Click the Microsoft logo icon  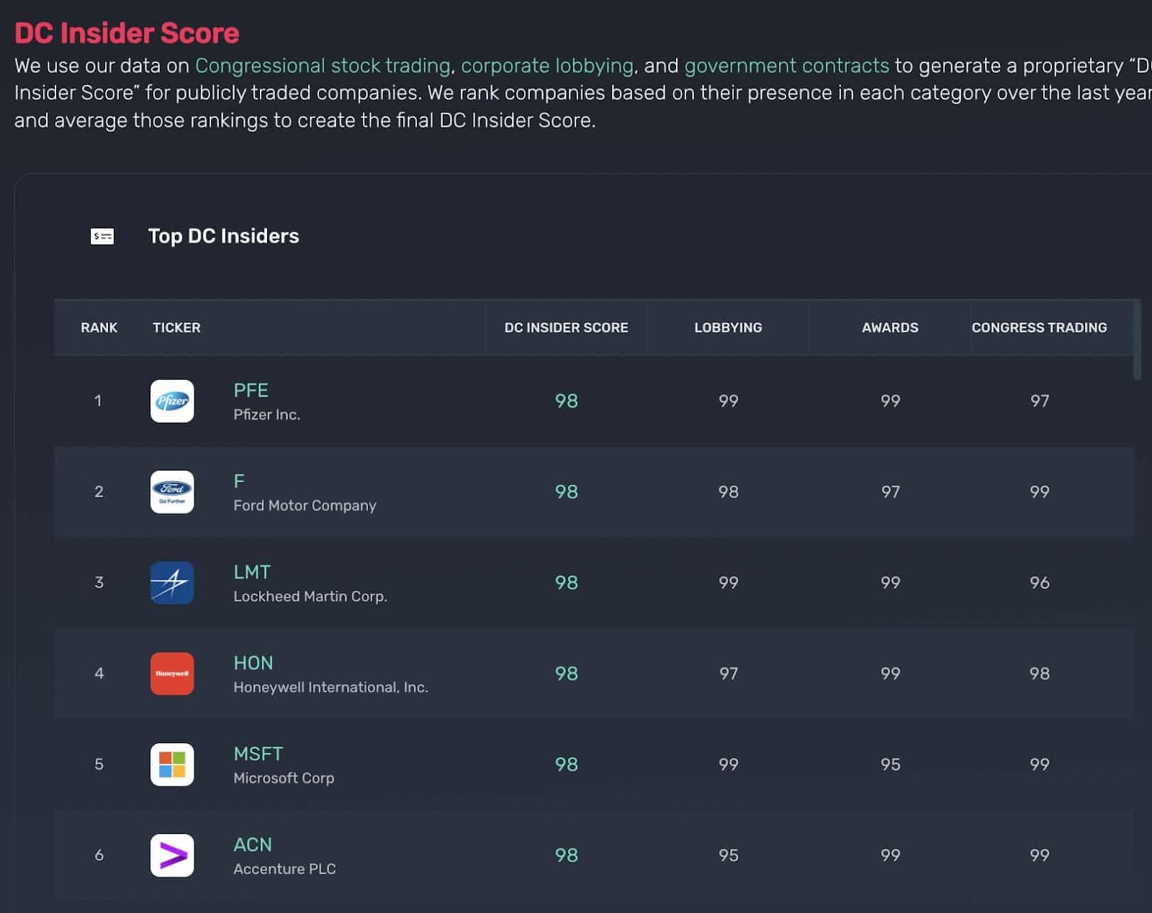[x=172, y=764]
